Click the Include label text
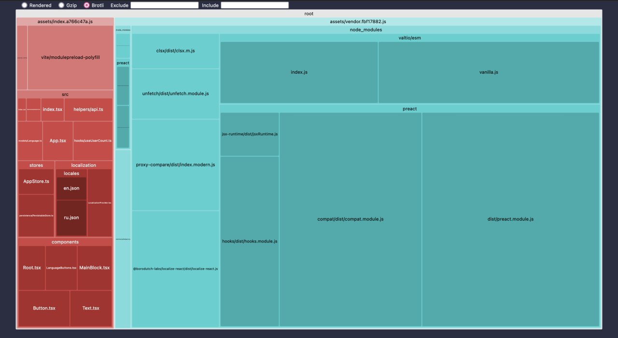 (210, 5)
